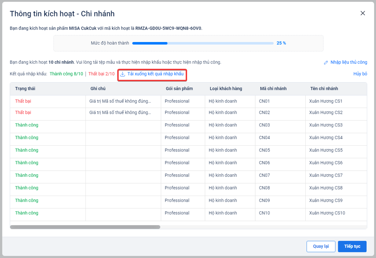This screenshot has height=258, width=376.
Task: Click Professional package in CN10 row
Action: point(177,213)
